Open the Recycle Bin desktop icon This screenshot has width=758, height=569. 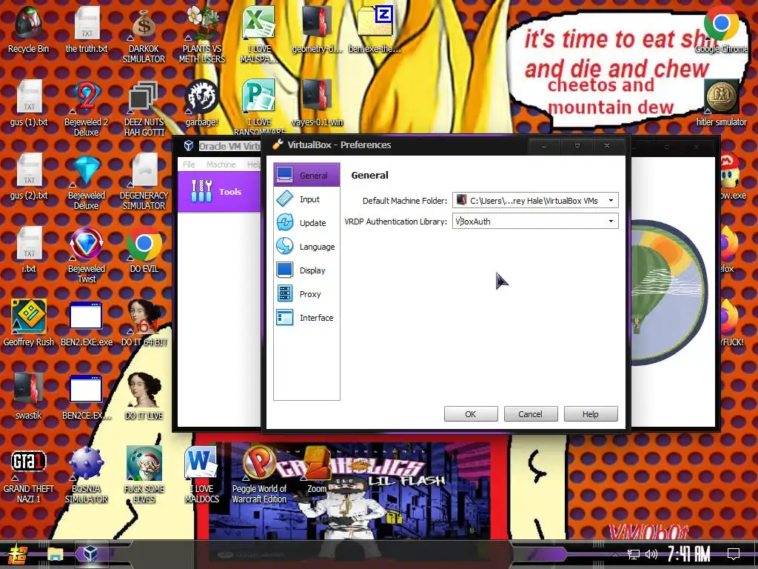(x=29, y=30)
